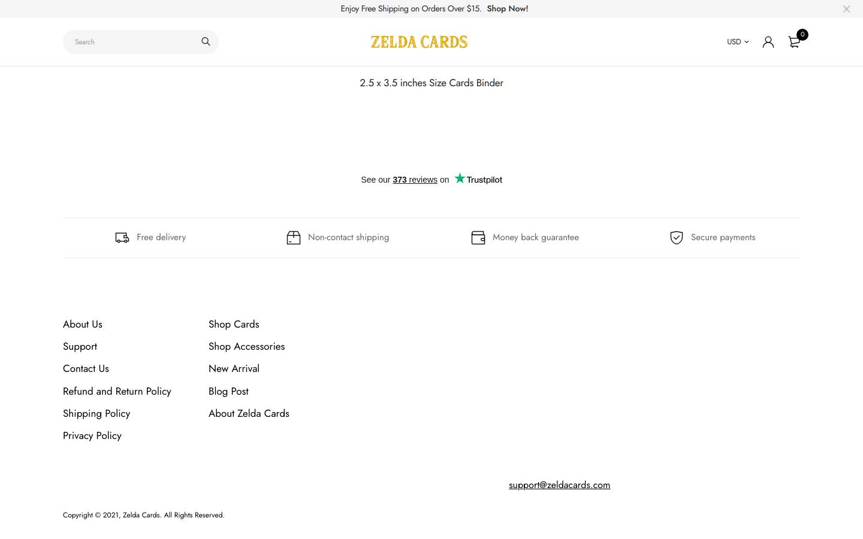Open the 373 reviews link
Screen dimensions: 863x539
(415, 180)
